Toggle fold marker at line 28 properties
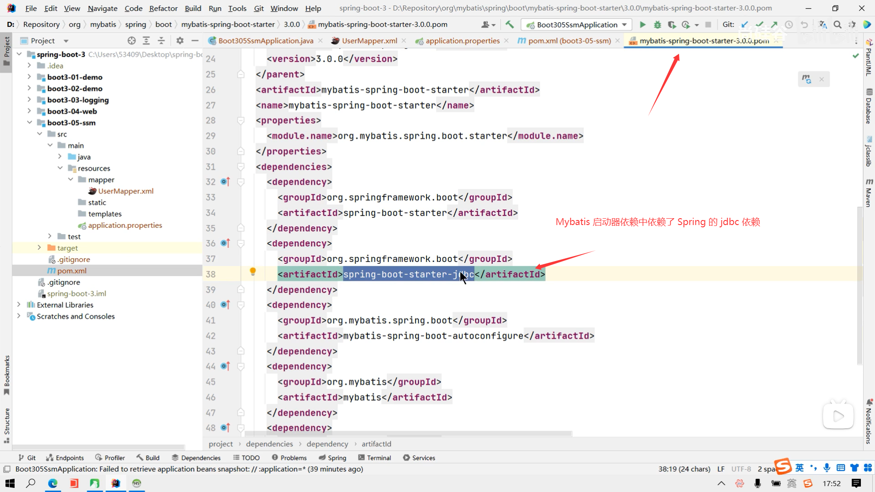Image resolution: width=875 pixels, height=492 pixels. point(241,120)
